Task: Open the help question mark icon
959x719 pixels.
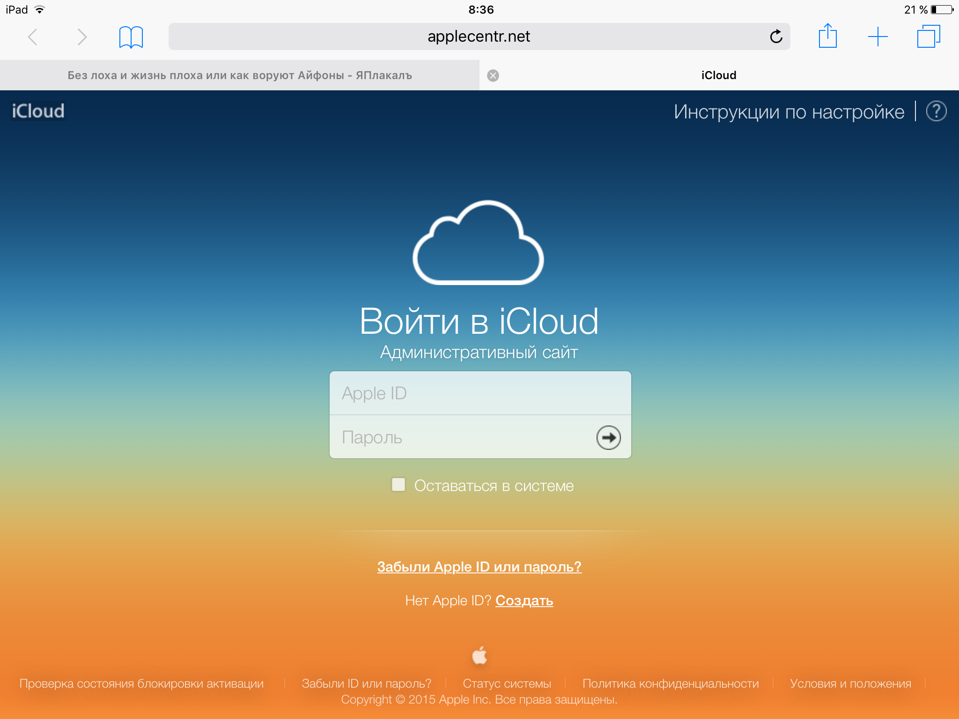Action: tap(937, 111)
